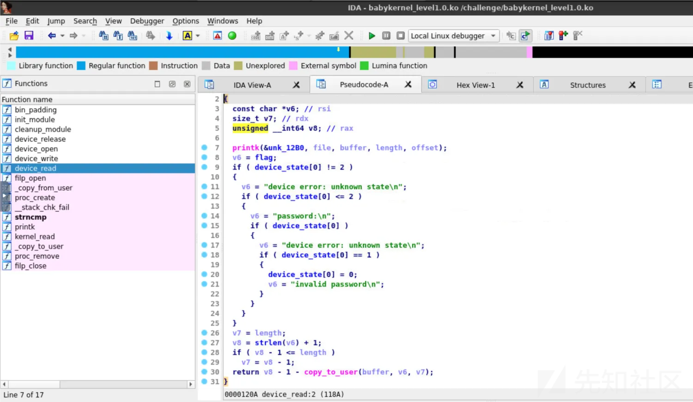
Task: Click the highlighted C with green arrow icon
Action: pyautogui.click(x=525, y=36)
